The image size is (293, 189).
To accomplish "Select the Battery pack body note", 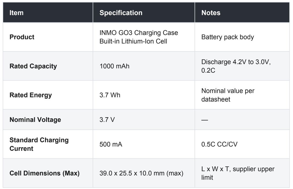I will [228, 37].
